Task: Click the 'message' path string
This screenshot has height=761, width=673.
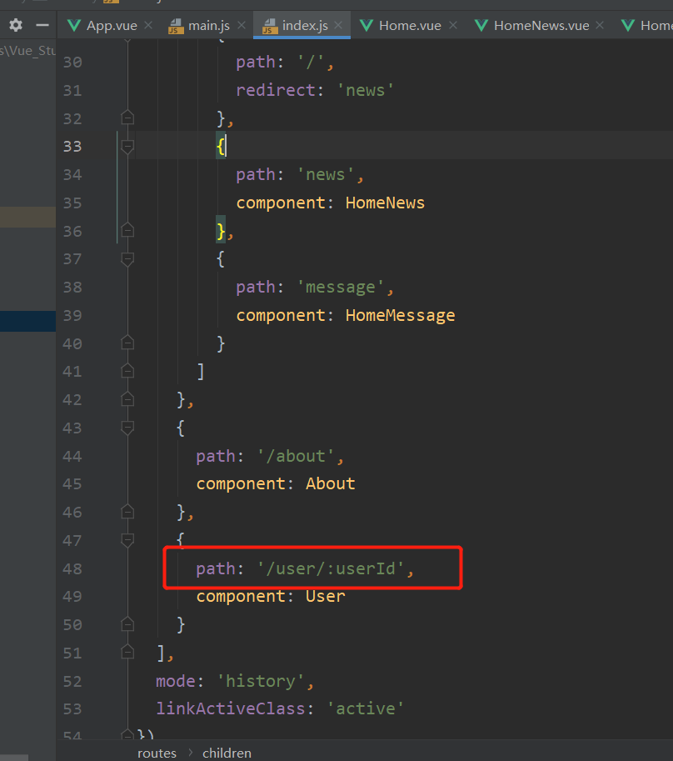Action: pos(341,288)
